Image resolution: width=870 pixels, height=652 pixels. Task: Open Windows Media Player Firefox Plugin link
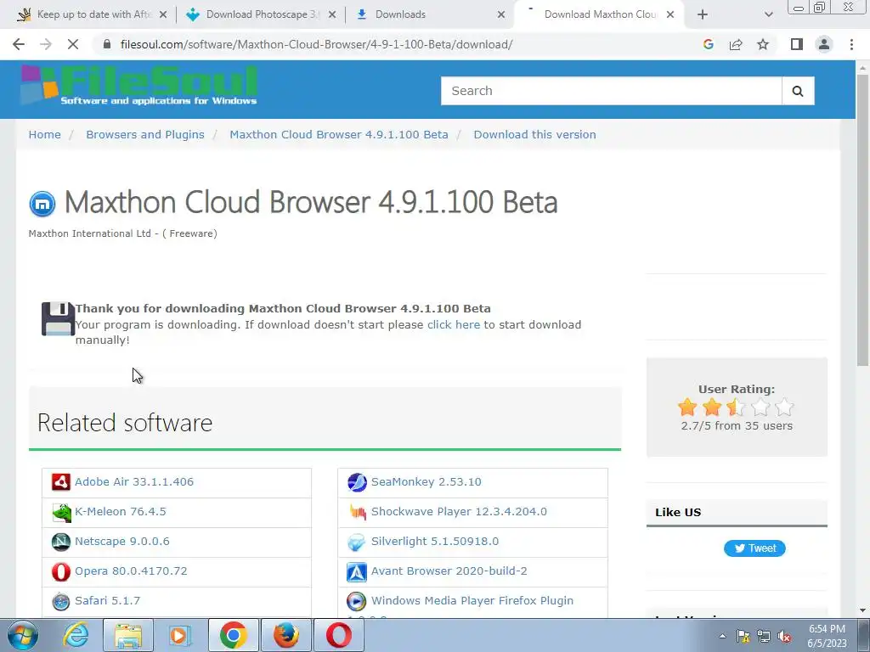click(472, 601)
